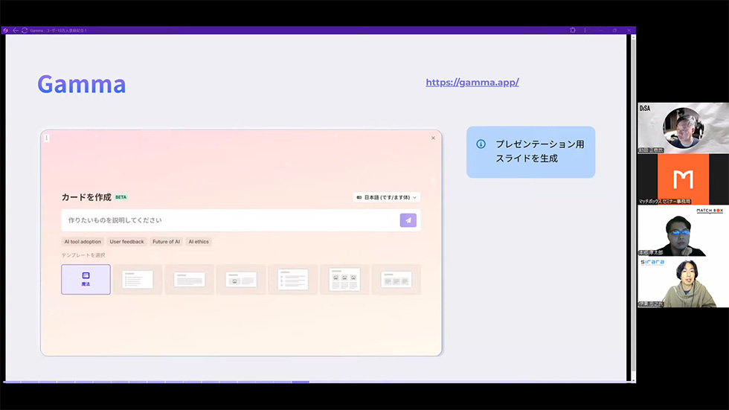Open the 日本語 language dropdown
Screen dimensions: 729x410
386,197
